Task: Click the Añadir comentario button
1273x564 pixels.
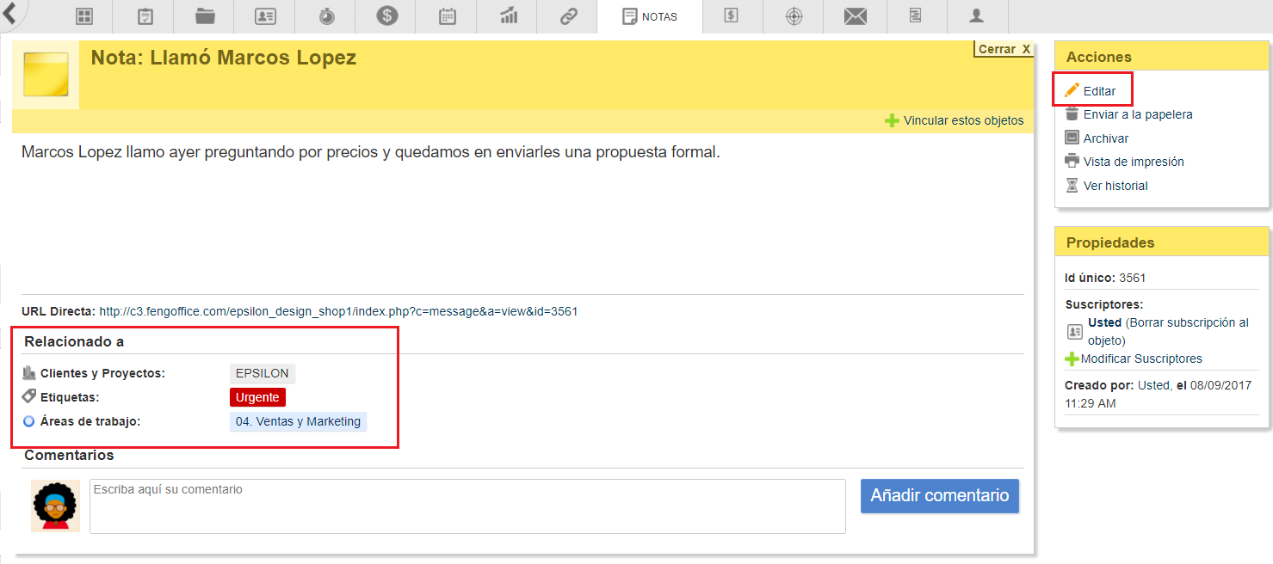Action: click(939, 496)
